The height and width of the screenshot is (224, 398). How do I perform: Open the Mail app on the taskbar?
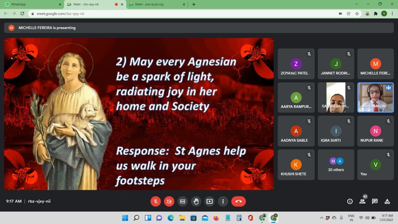click(x=205, y=218)
